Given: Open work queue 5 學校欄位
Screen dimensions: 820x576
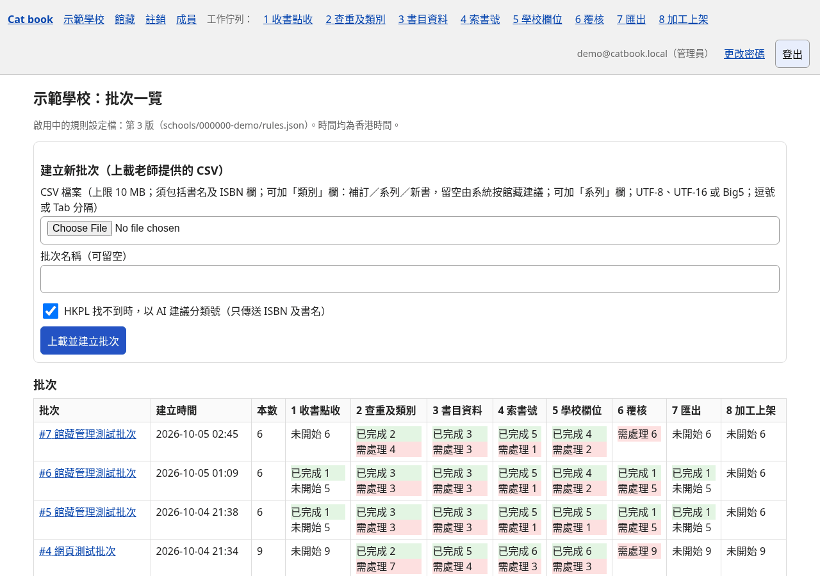Looking at the screenshot, I should [x=537, y=19].
